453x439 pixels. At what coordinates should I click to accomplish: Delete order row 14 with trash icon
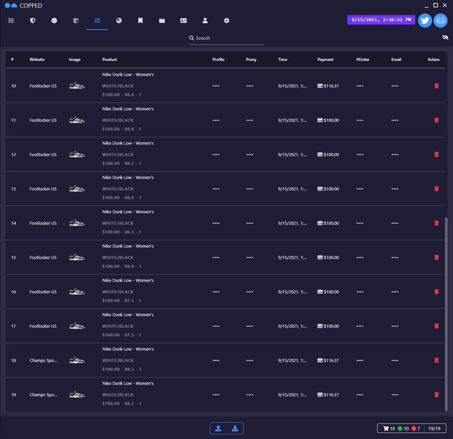click(x=436, y=223)
